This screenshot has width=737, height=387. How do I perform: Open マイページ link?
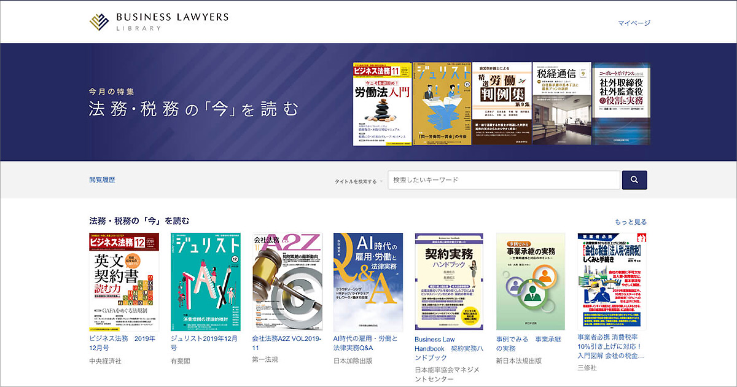[634, 23]
